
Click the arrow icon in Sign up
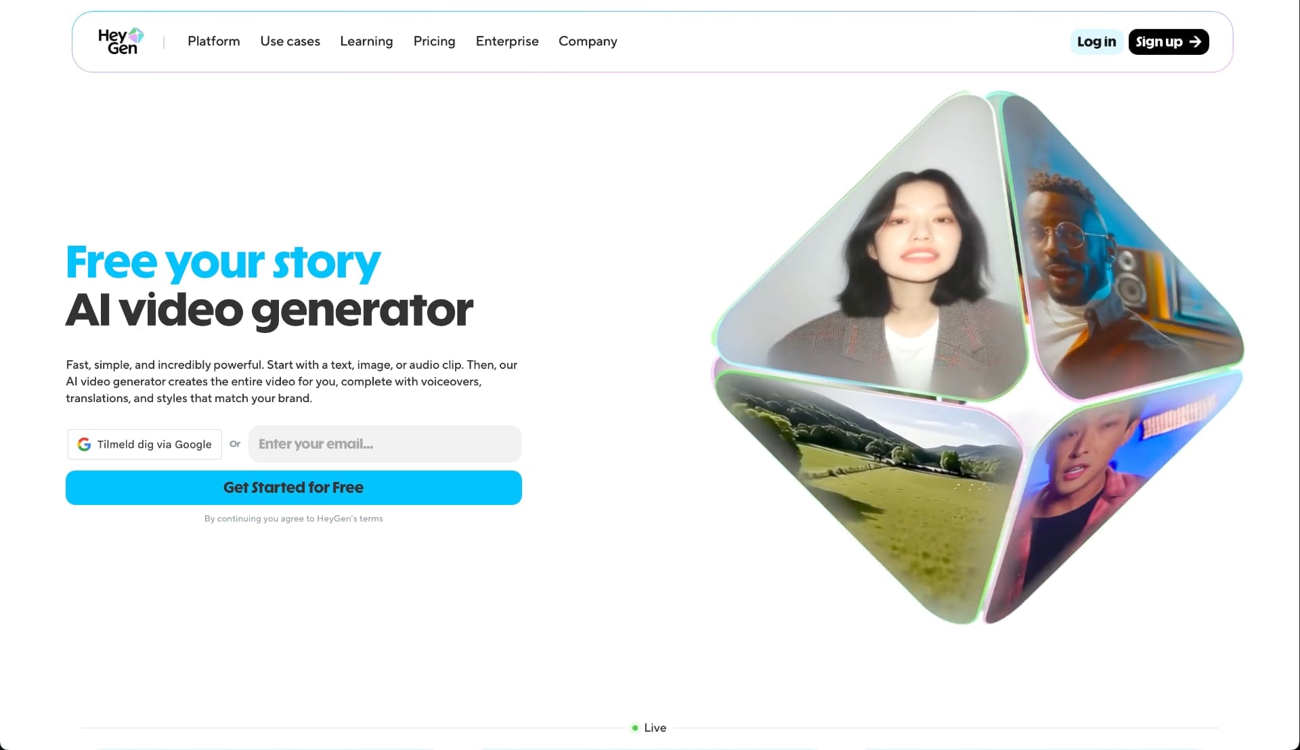click(x=1195, y=42)
